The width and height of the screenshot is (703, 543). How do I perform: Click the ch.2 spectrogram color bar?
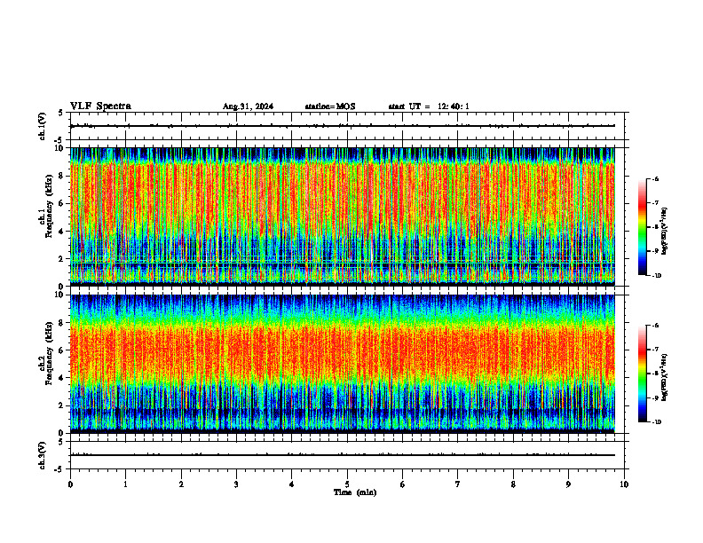click(x=643, y=374)
